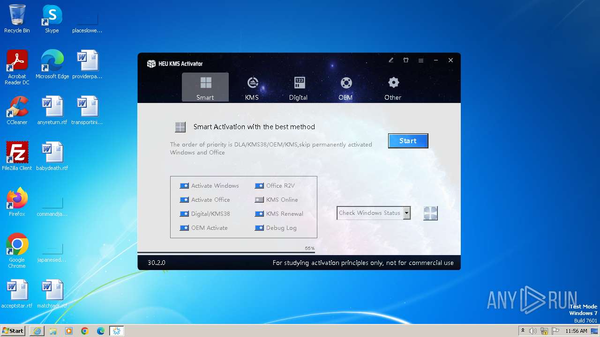This screenshot has height=337, width=600.
Task: Enable the KMS Online switch
Action: [x=259, y=200]
